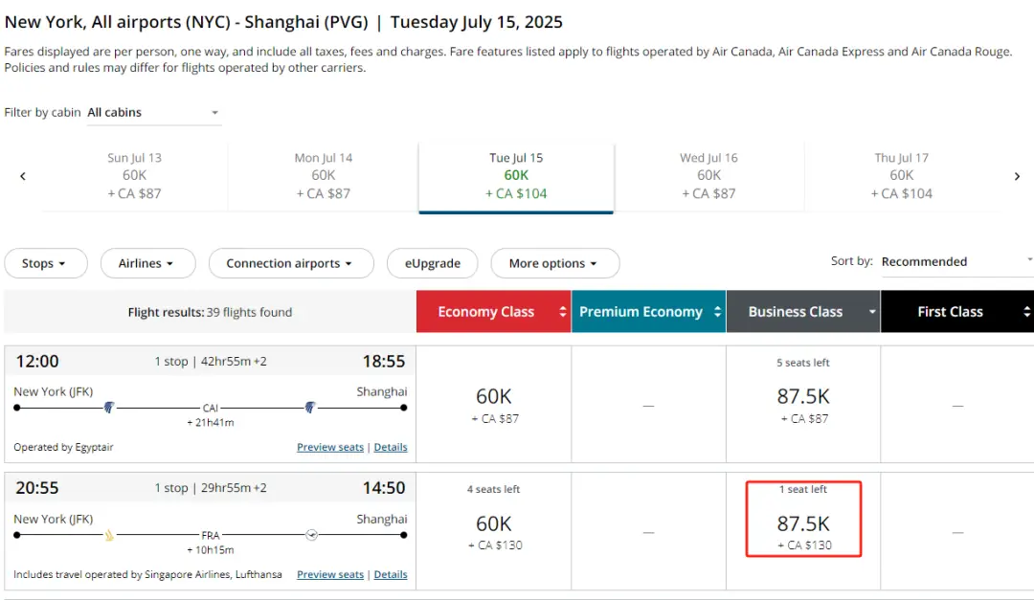This screenshot has width=1034, height=600.
Task: Change the Sort by Recommended selector
Action: [956, 261]
